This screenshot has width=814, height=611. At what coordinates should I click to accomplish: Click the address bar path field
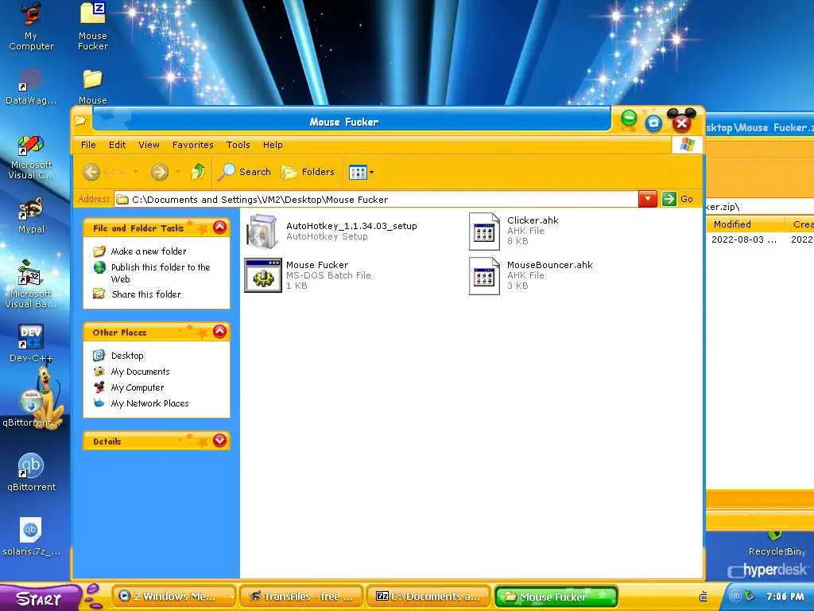coord(376,200)
